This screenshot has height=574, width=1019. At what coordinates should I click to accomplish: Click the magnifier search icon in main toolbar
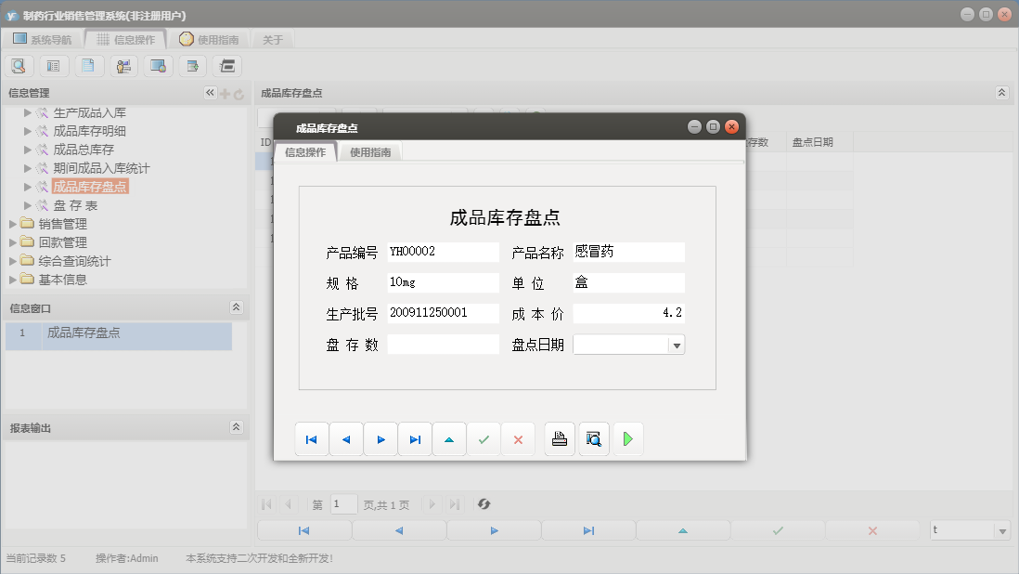(x=19, y=66)
